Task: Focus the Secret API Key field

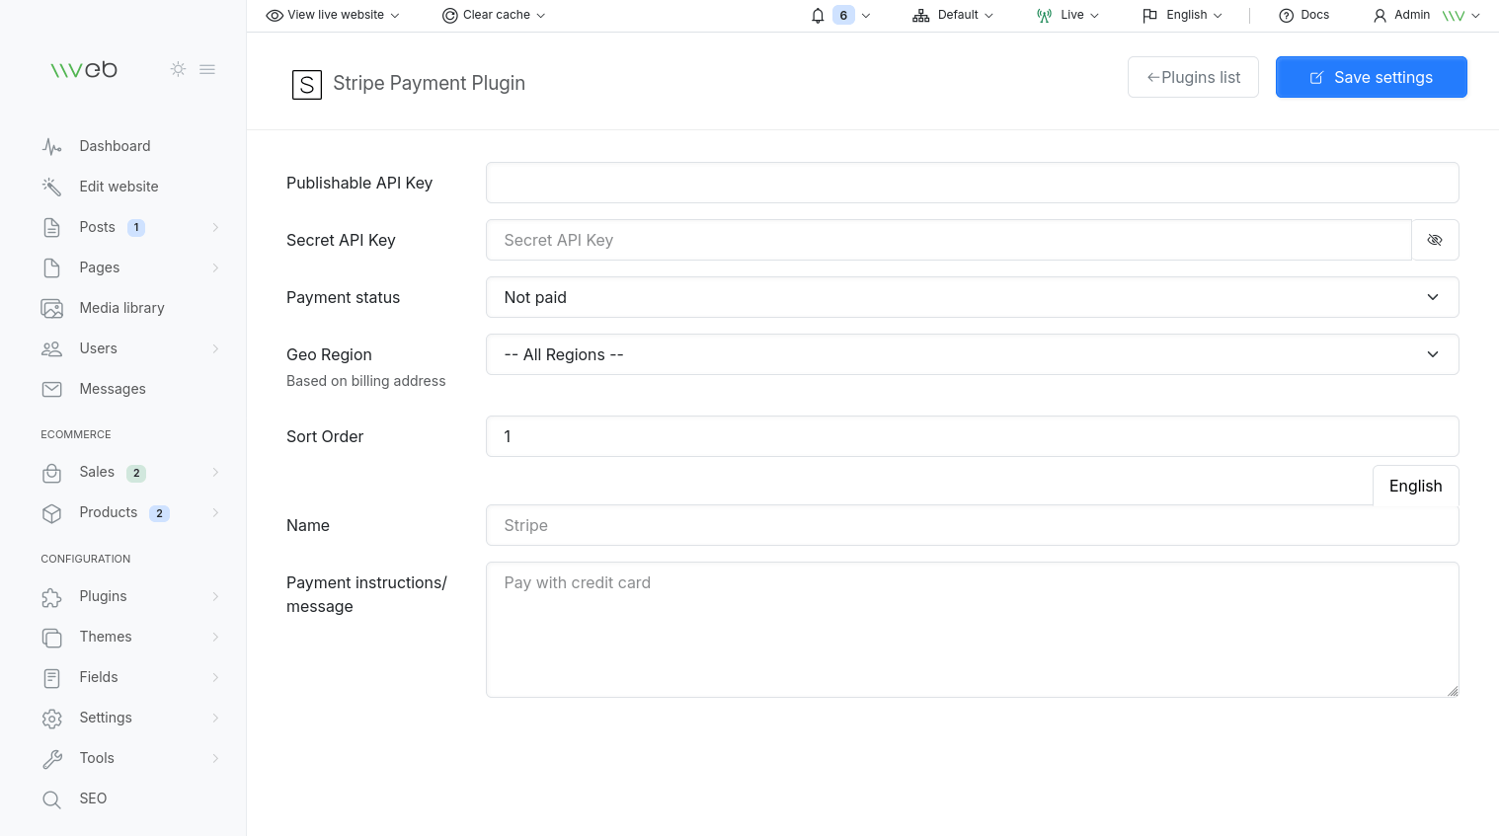Action: pos(948,240)
